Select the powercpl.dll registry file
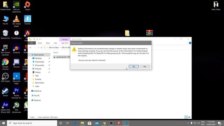The height and width of the screenshot is (126, 224). coord(62,57)
